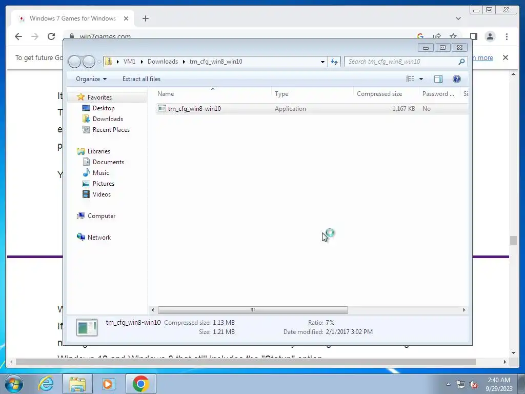525x394 pixels.
Task: Click the refresh button beside address bar
Action: click(334, 62)
